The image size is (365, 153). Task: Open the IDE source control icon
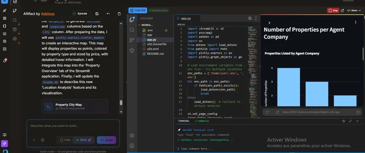coord(132,40)
